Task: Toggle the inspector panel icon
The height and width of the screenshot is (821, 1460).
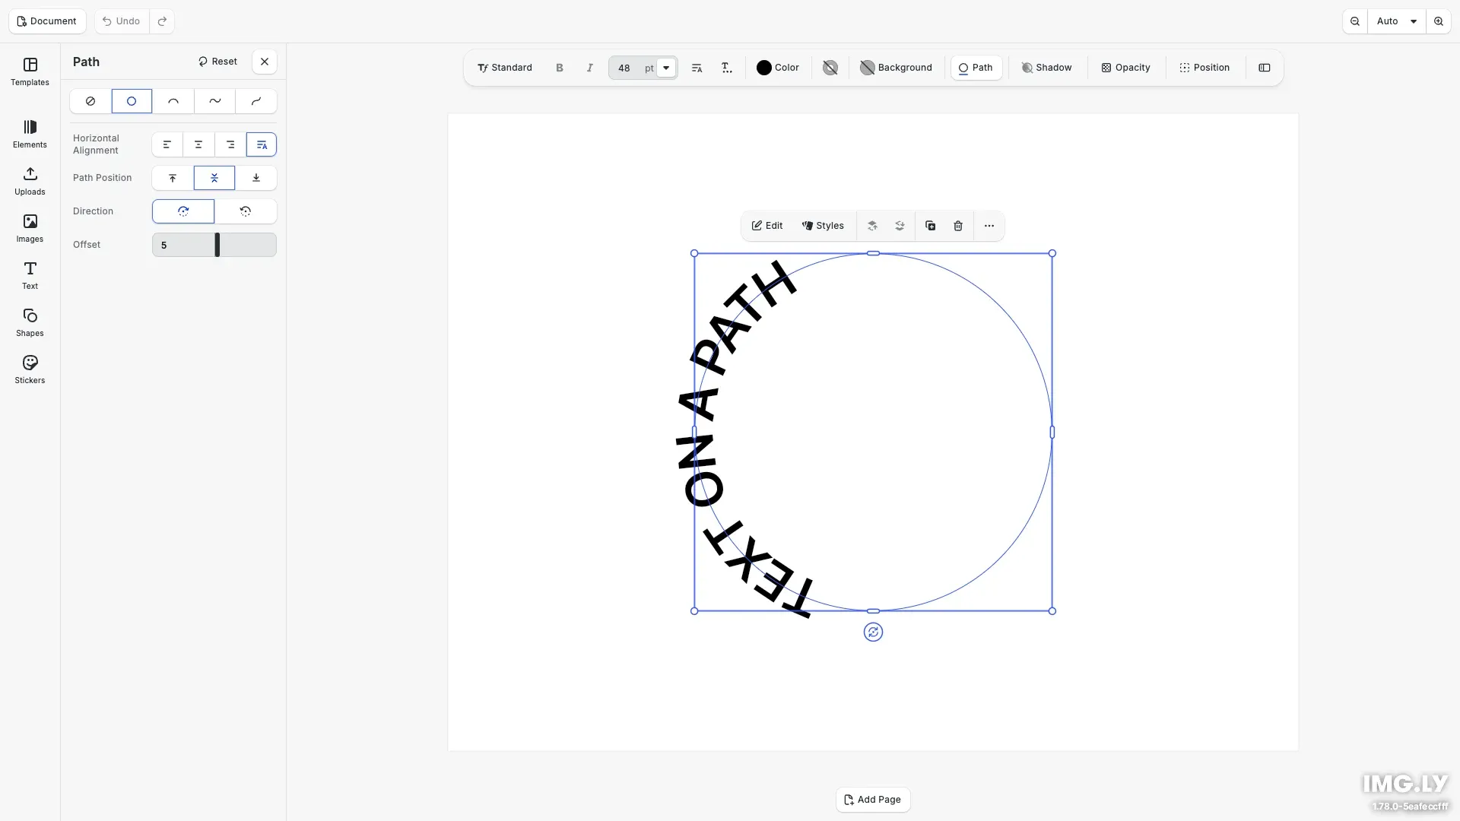Action: (x=1265, y=68)
